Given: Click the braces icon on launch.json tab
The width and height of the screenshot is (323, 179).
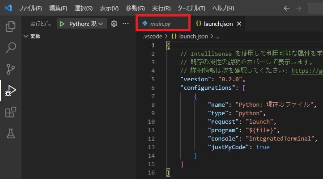Looking at the screenshot, I should tap(199, 23).
